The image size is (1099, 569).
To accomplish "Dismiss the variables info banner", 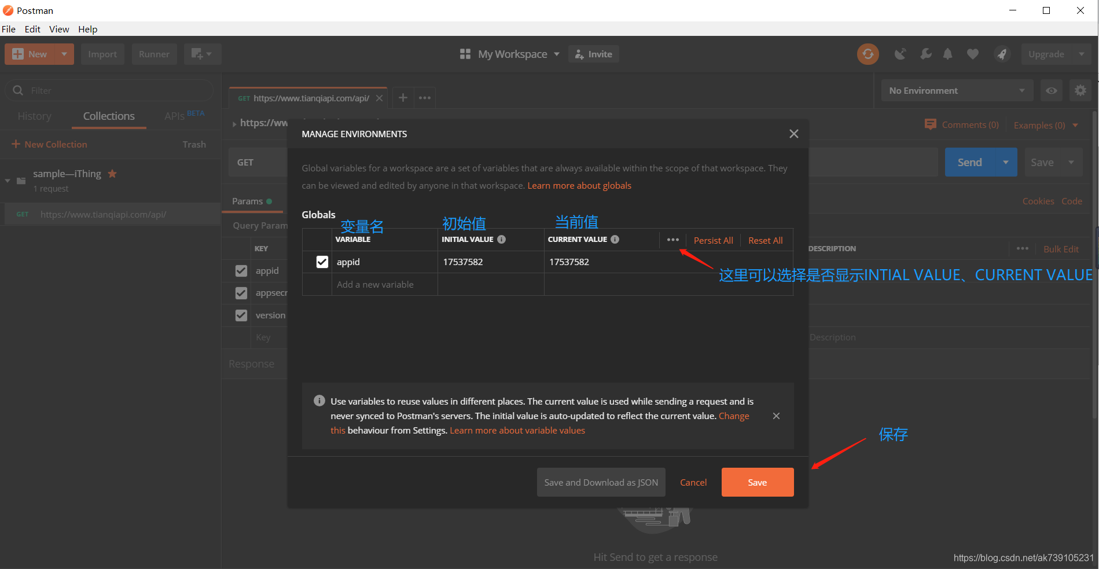I will click(x=776, y=416).
